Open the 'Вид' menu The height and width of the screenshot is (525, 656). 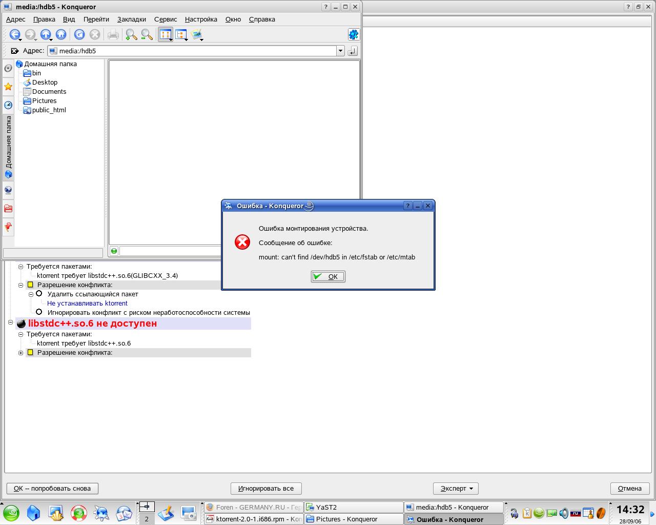pyautogui.click(x=69, y=19)
